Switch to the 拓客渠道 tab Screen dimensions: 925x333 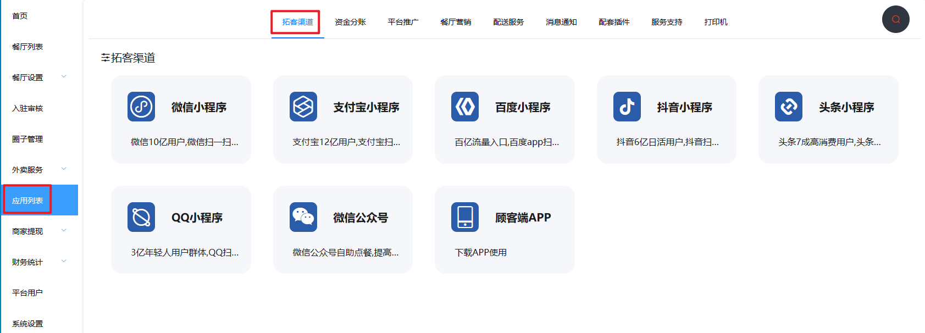[x=297, y=22]
